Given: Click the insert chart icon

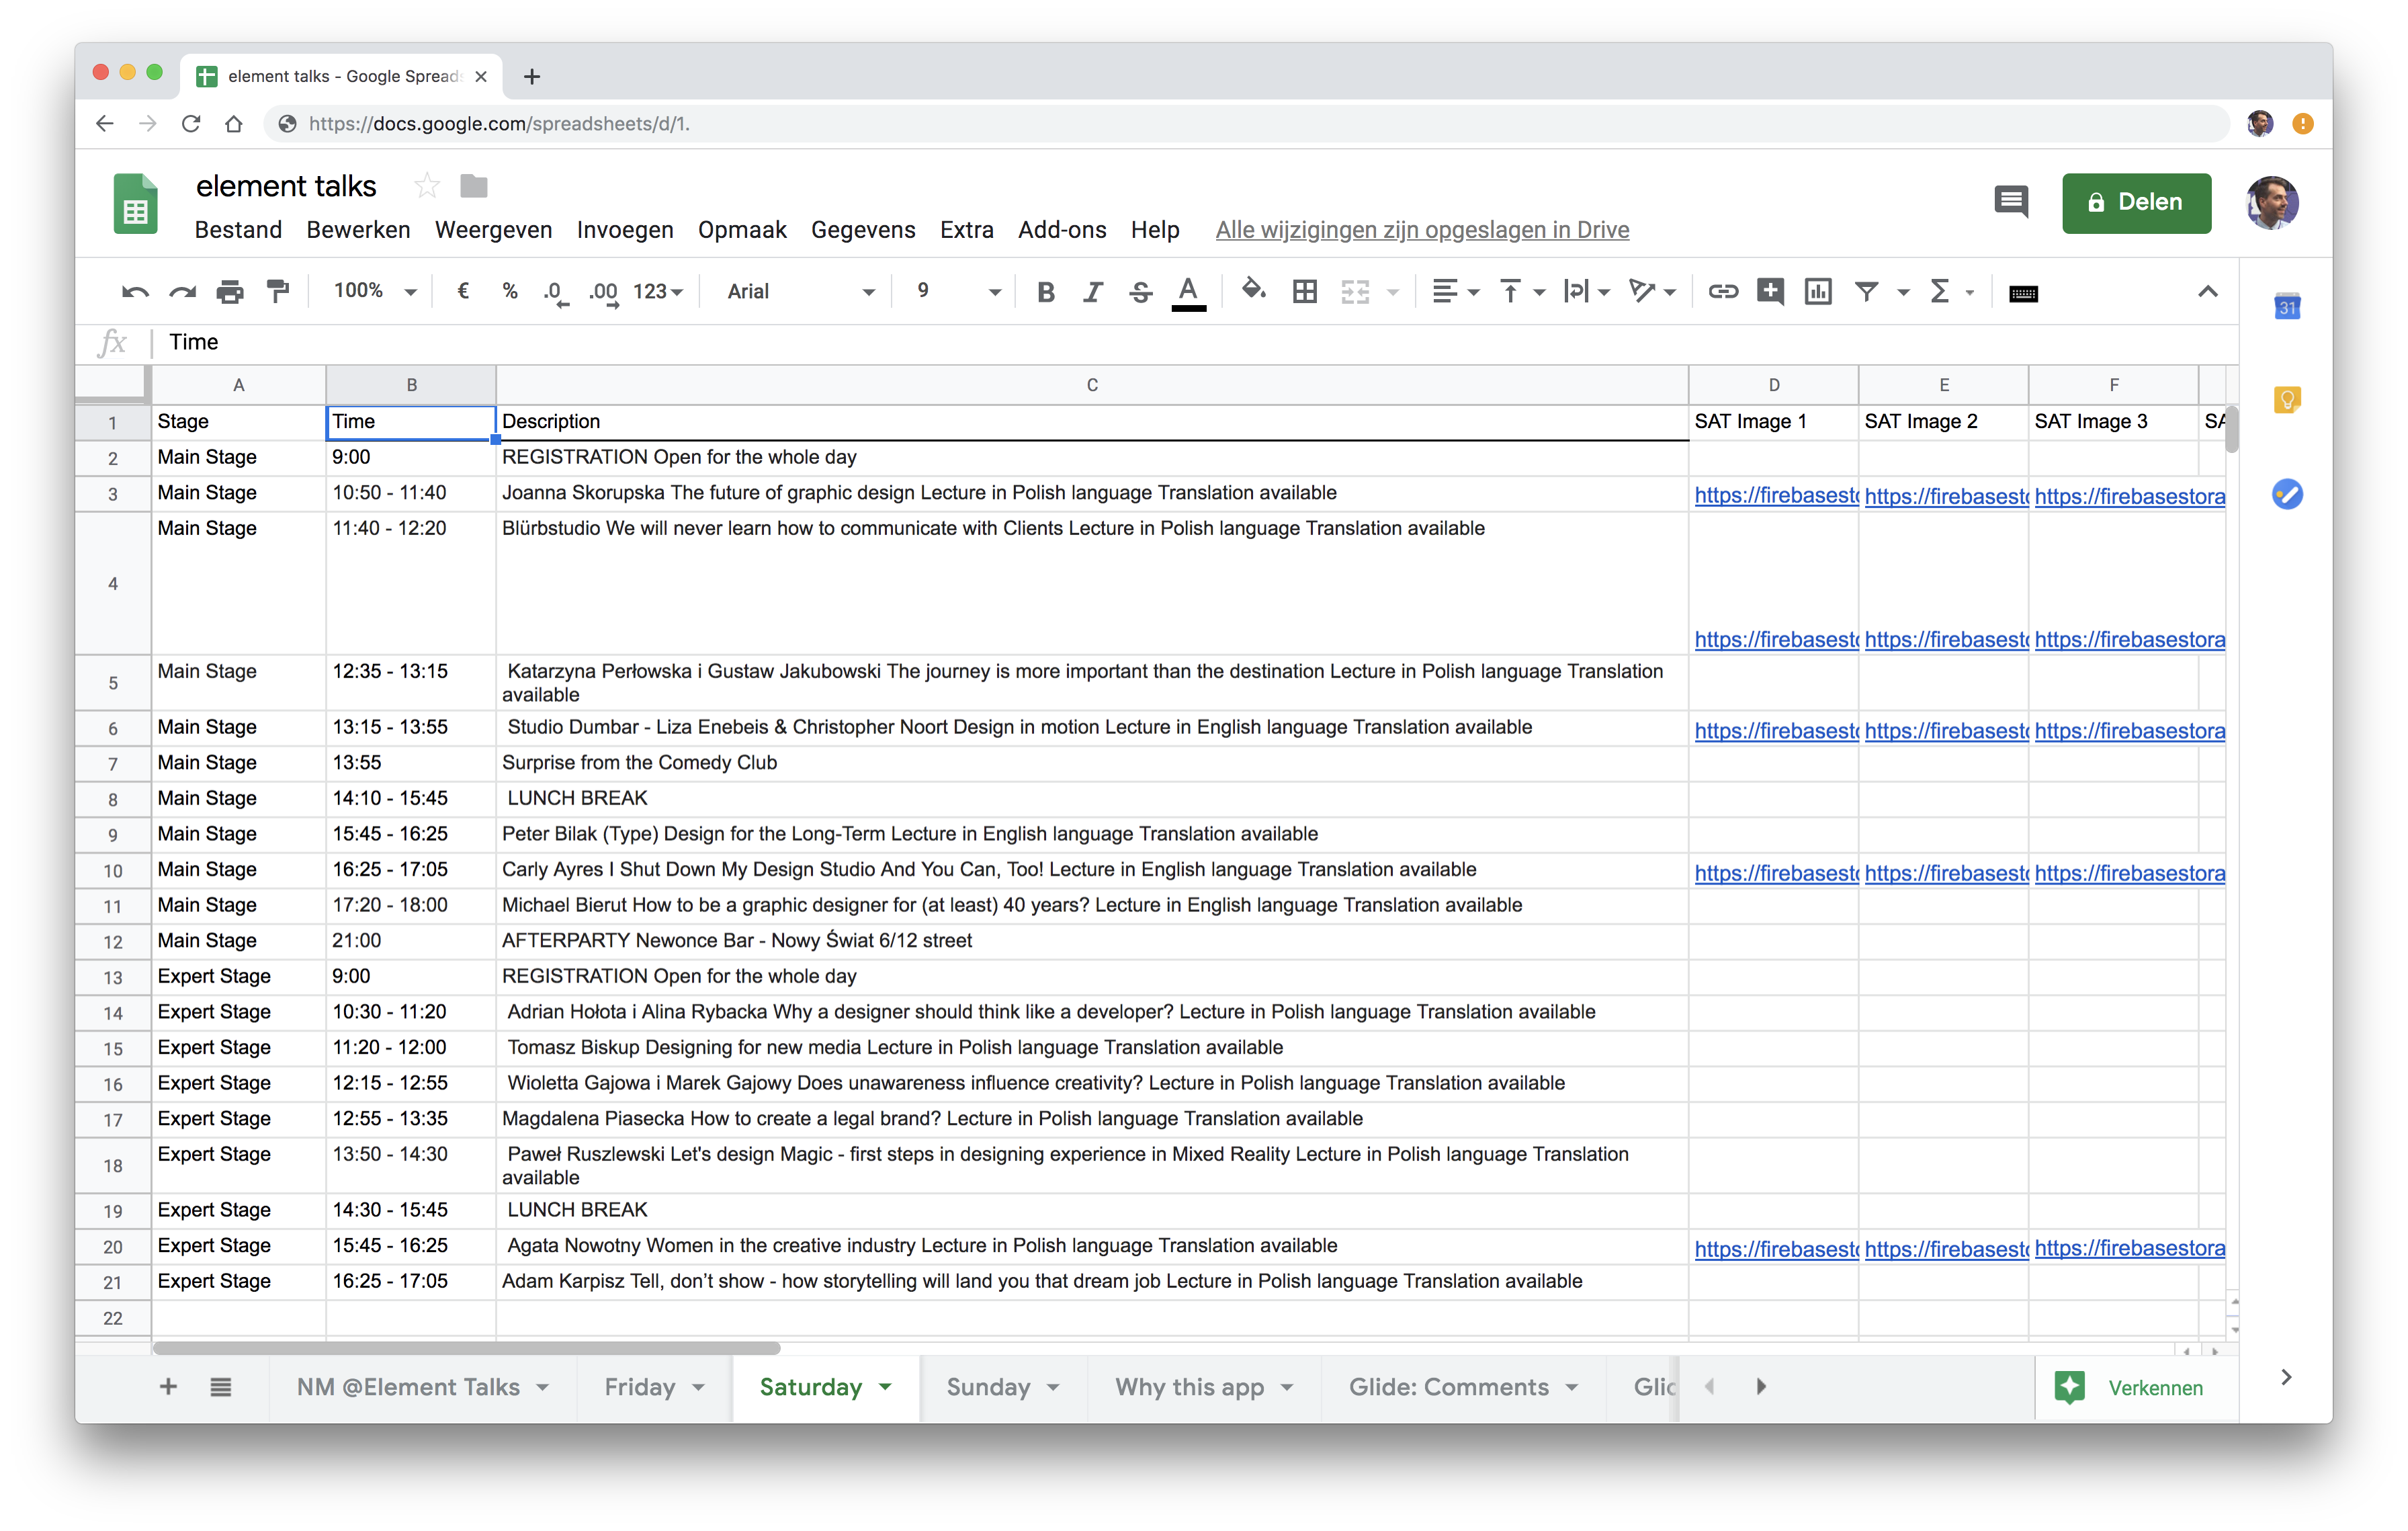Looking at the screenshot, I should click(x=1817, y=292).
